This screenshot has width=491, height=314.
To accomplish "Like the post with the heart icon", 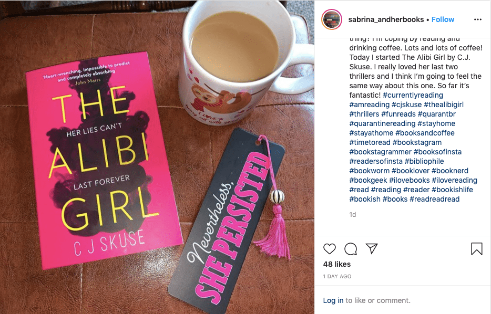I will tap(330, 249).
